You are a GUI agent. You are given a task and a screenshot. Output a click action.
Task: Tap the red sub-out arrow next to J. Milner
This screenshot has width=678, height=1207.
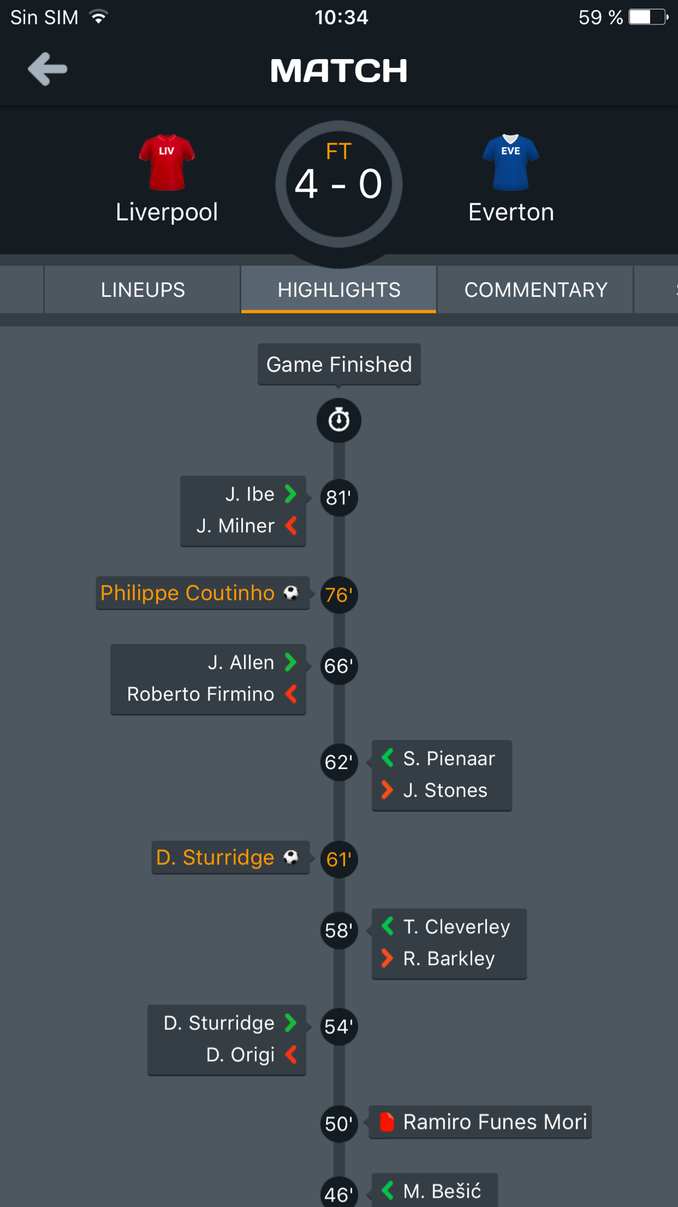(291, 525)
